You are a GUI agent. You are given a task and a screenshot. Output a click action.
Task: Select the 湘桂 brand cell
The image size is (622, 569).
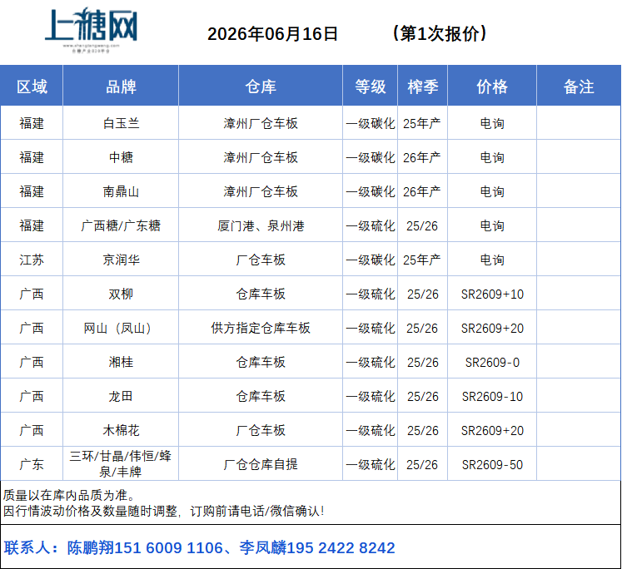[x=121, y=362]
